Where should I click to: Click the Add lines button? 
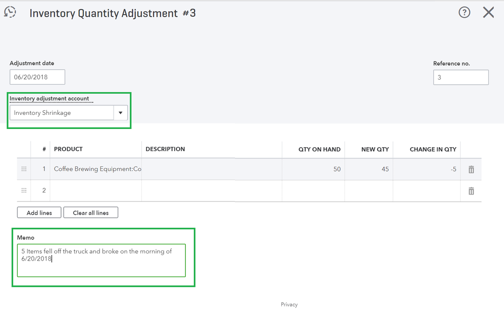(x=39, y=213)
